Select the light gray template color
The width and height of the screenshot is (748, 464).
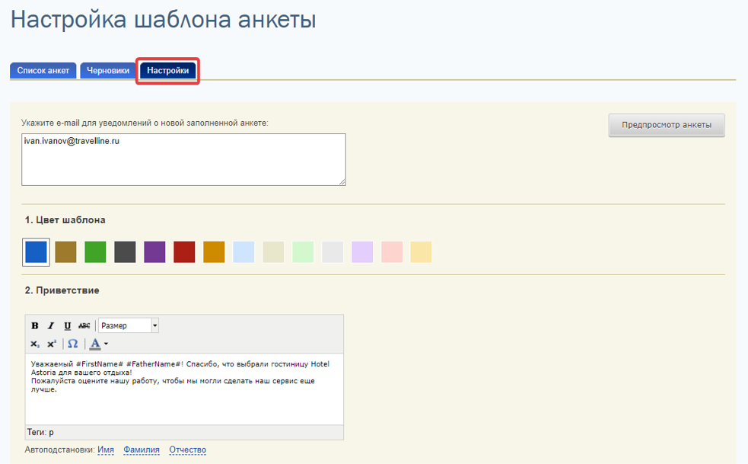click(x=333, y=252)
